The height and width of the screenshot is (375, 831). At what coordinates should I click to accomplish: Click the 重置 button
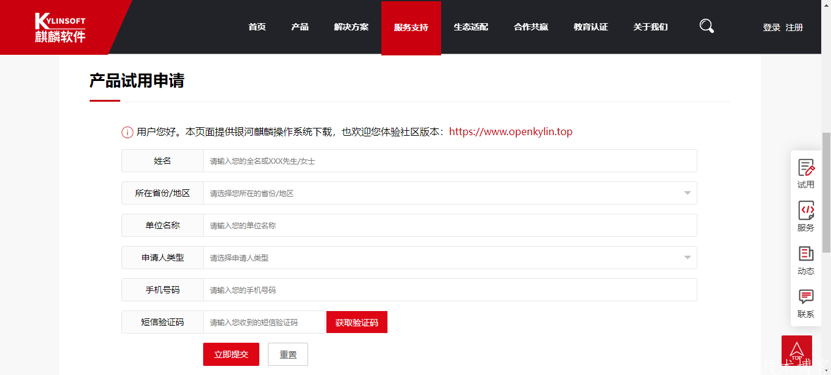click(x=288, y=354)
